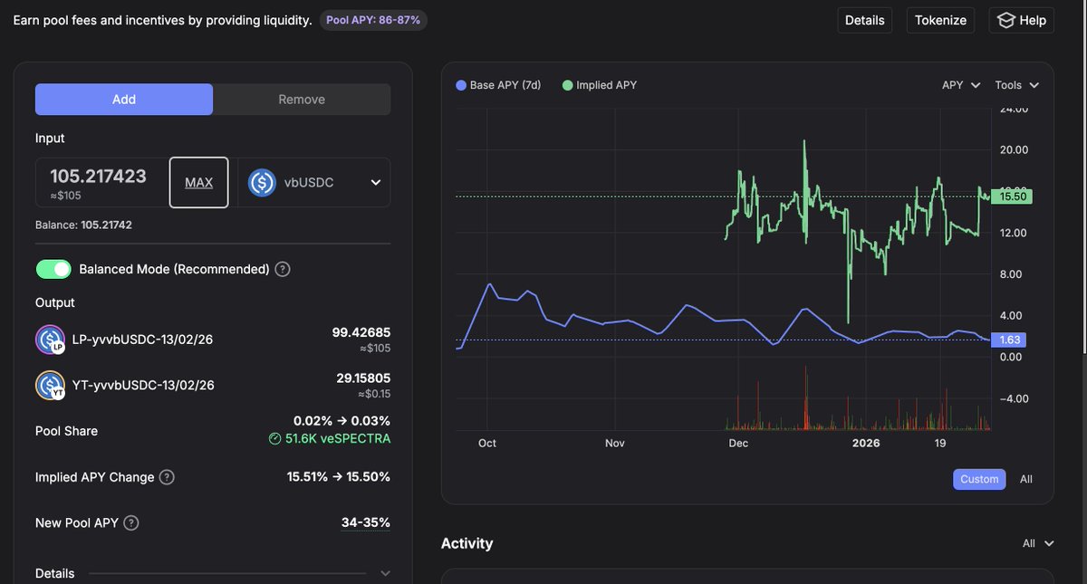The image size is (1087, 584).
Task: Click the vbUSDC token icon
Action: [262, 183]
